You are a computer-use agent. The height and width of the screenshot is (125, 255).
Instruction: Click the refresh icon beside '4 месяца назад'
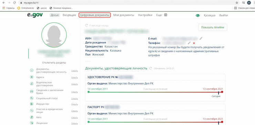tap(86, 25)
